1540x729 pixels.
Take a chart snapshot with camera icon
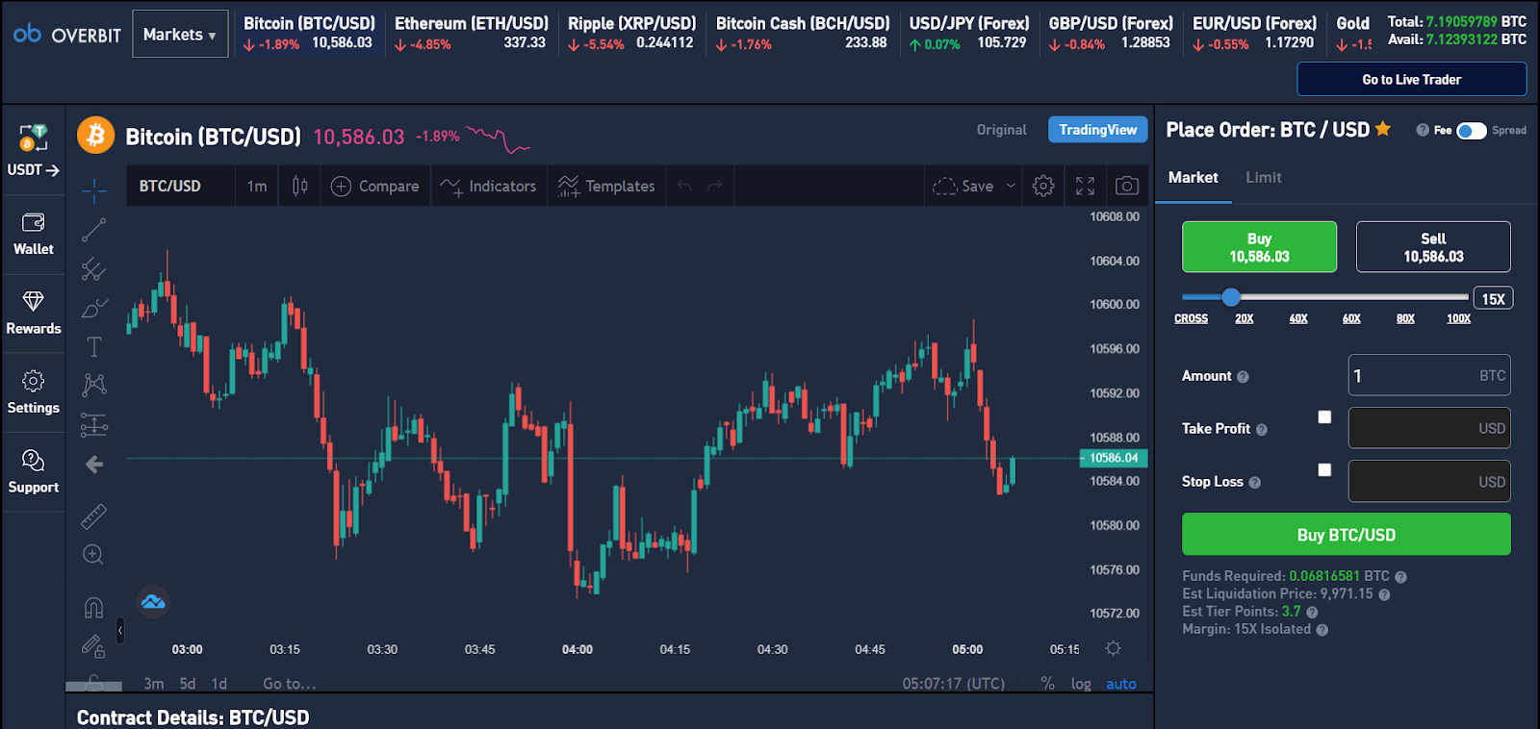(x=1127, y=186)
